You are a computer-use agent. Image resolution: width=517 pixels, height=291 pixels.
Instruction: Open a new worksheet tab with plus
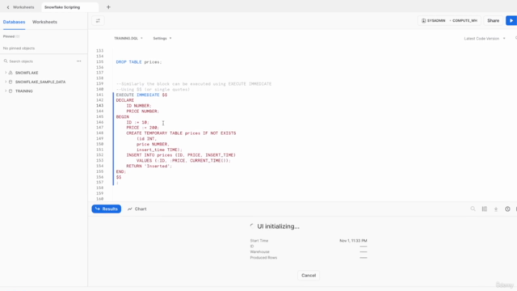(108, 7)
